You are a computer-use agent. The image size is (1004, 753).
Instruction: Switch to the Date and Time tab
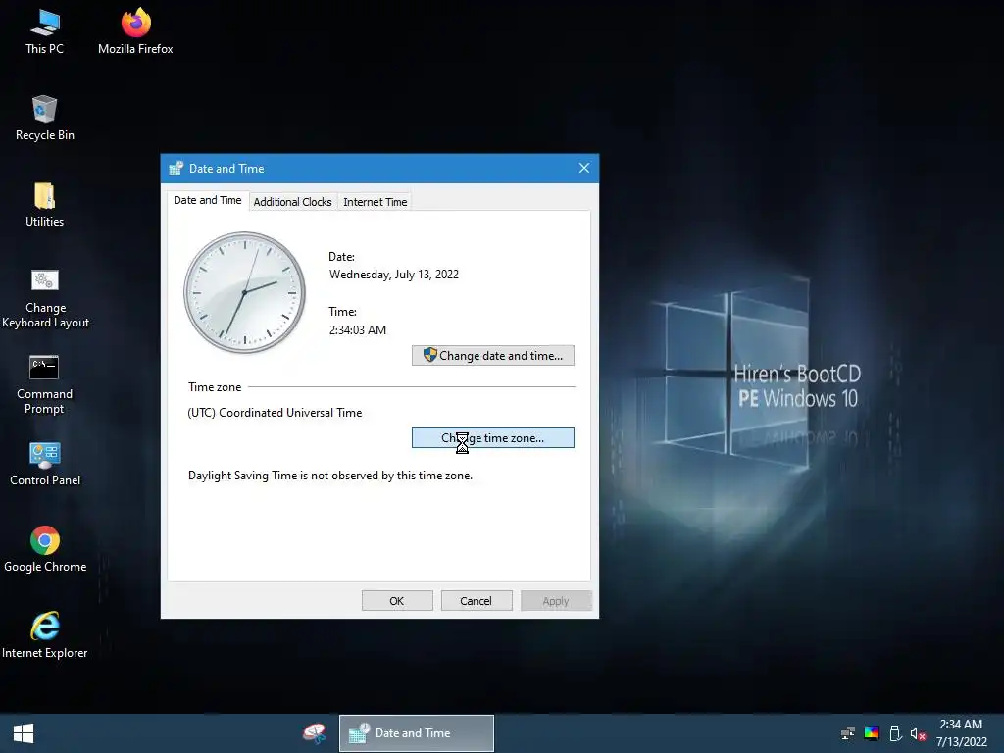coord(208,200)
